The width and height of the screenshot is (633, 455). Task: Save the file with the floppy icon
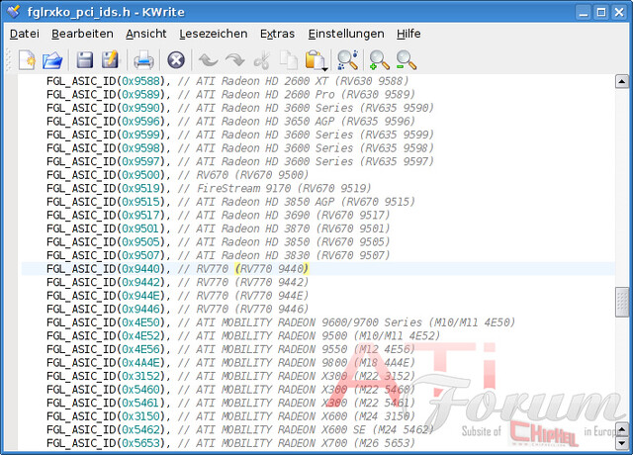point(85,60)
